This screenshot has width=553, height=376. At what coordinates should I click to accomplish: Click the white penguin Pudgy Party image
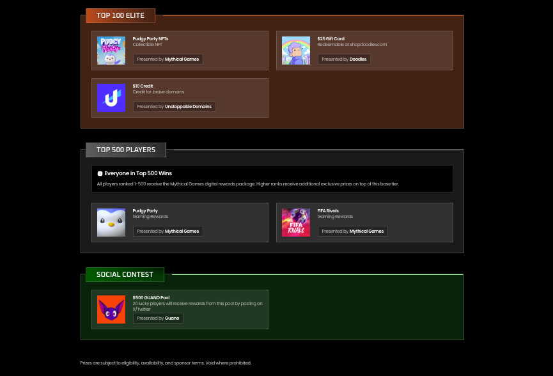coord(111,223)
